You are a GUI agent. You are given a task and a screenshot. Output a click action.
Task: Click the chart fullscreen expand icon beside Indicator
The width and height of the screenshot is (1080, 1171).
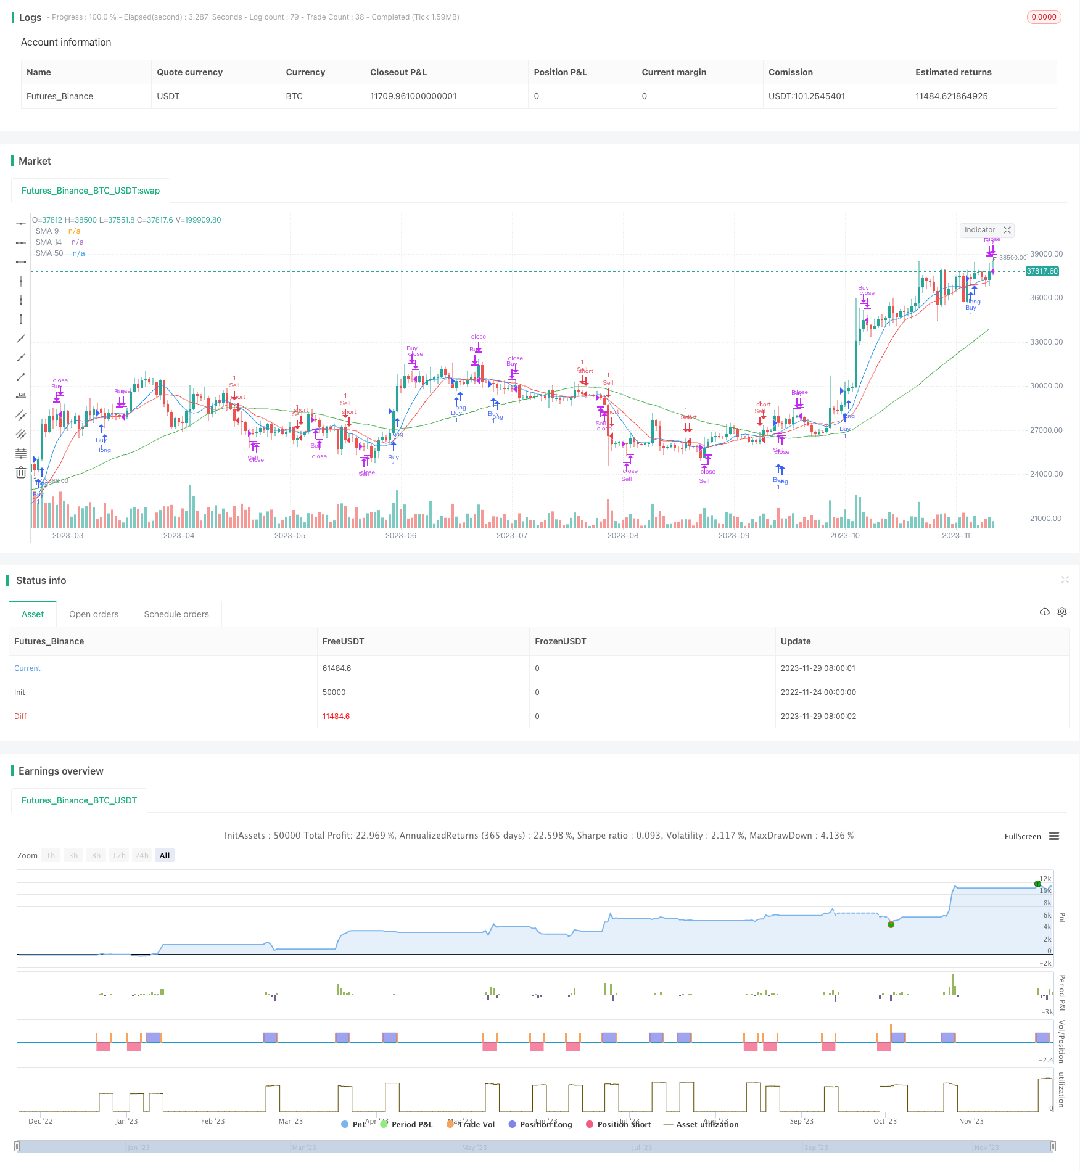1007,230
